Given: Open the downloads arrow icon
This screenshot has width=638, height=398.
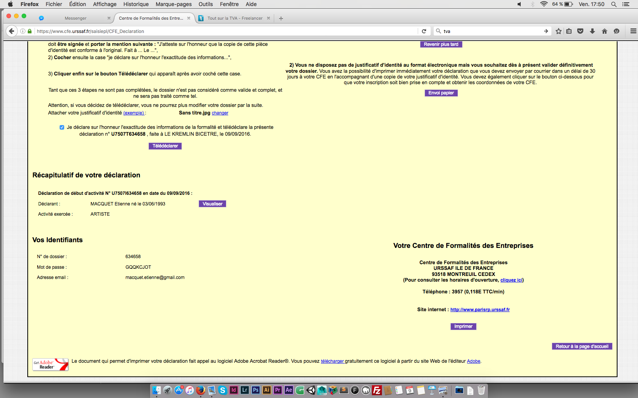Looking at the screenshot, I should click(x=592, y=31).
